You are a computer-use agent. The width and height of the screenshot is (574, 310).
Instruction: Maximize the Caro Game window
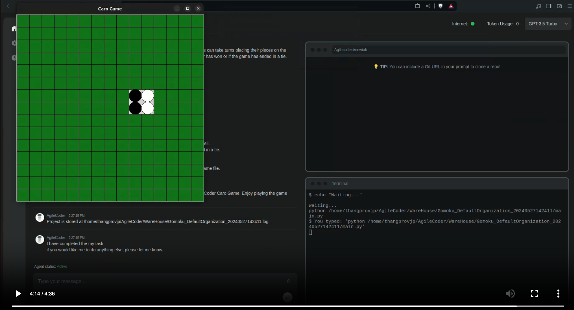[187, 9]
